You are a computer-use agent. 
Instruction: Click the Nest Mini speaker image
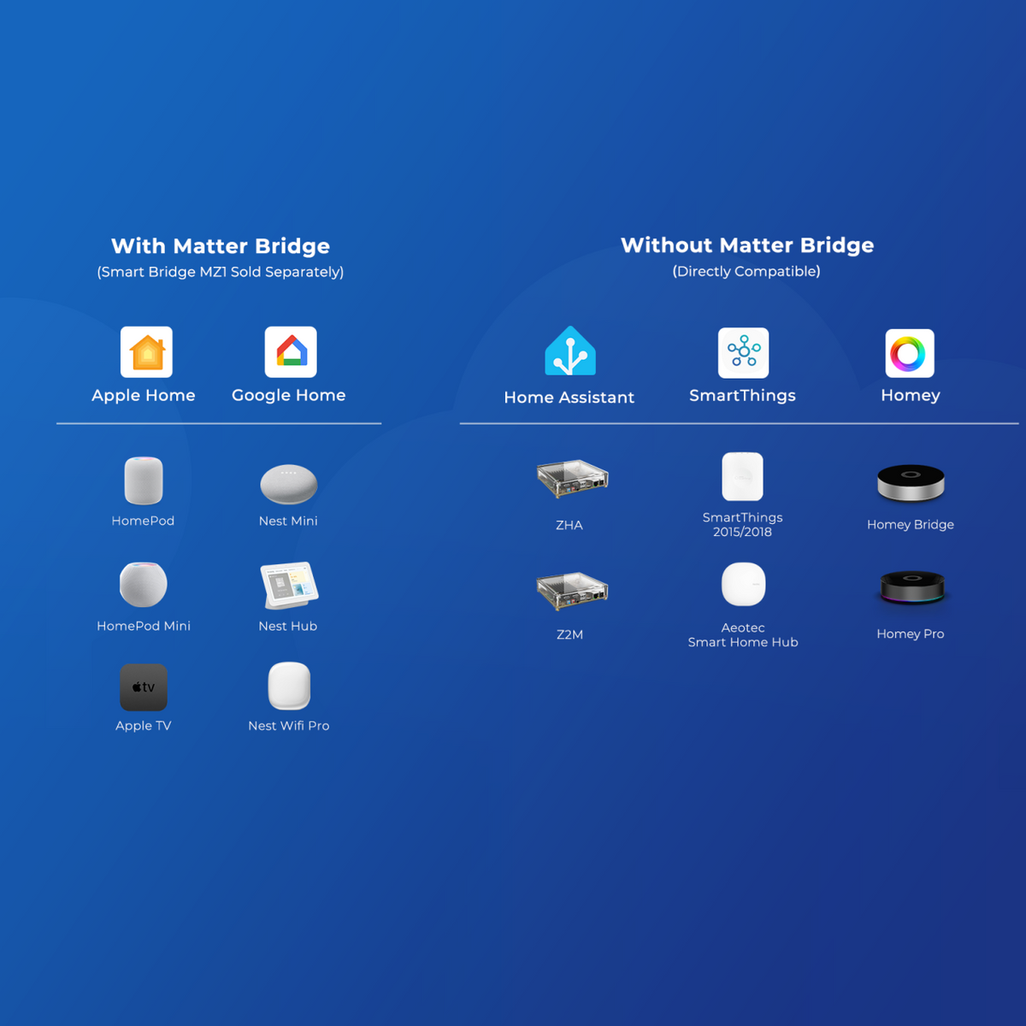(x=289, y=485)
